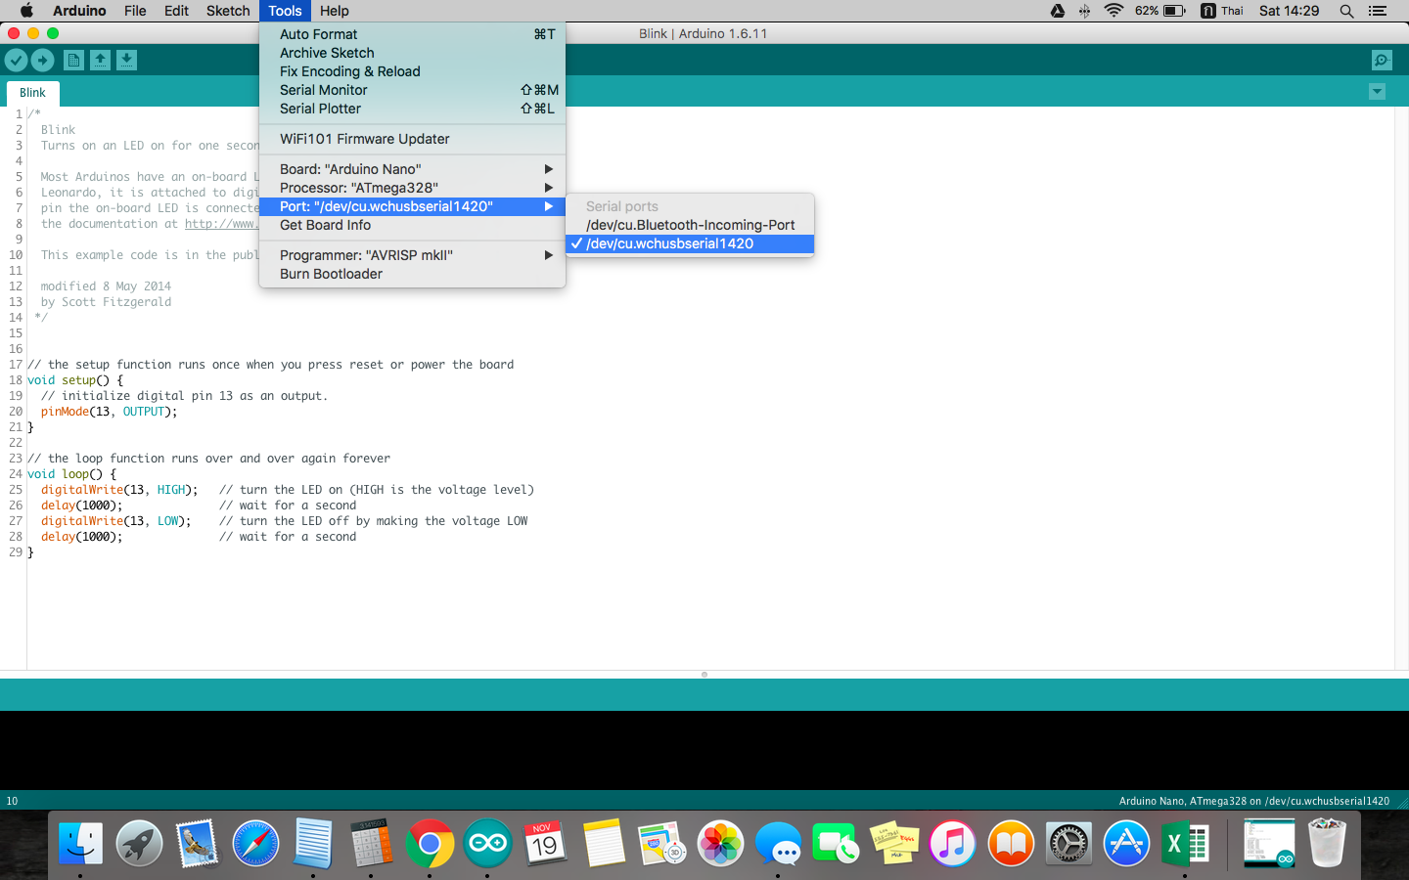The height and width of the screenshot is (880, 1409).
Task: Choose Fix Encoding & Reload
Action: (x=412, y=71)
